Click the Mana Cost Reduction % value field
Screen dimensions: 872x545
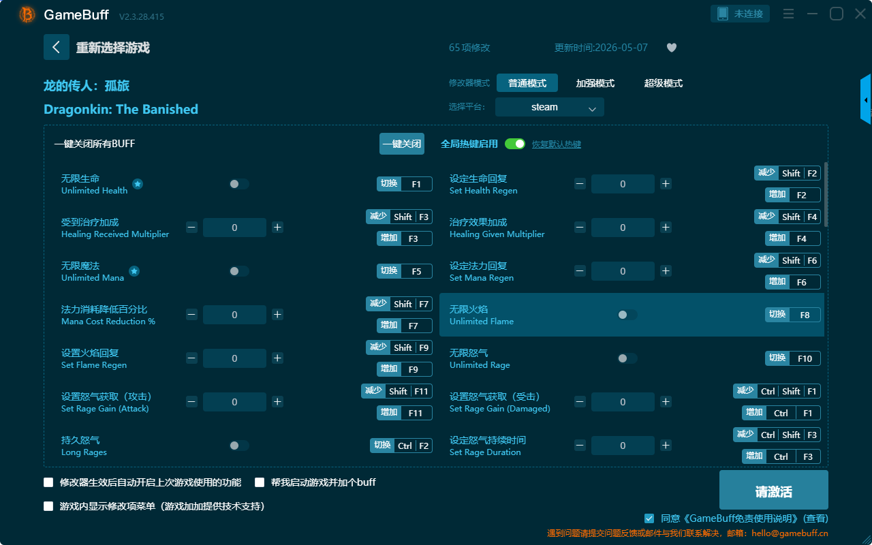coord(234,315)
